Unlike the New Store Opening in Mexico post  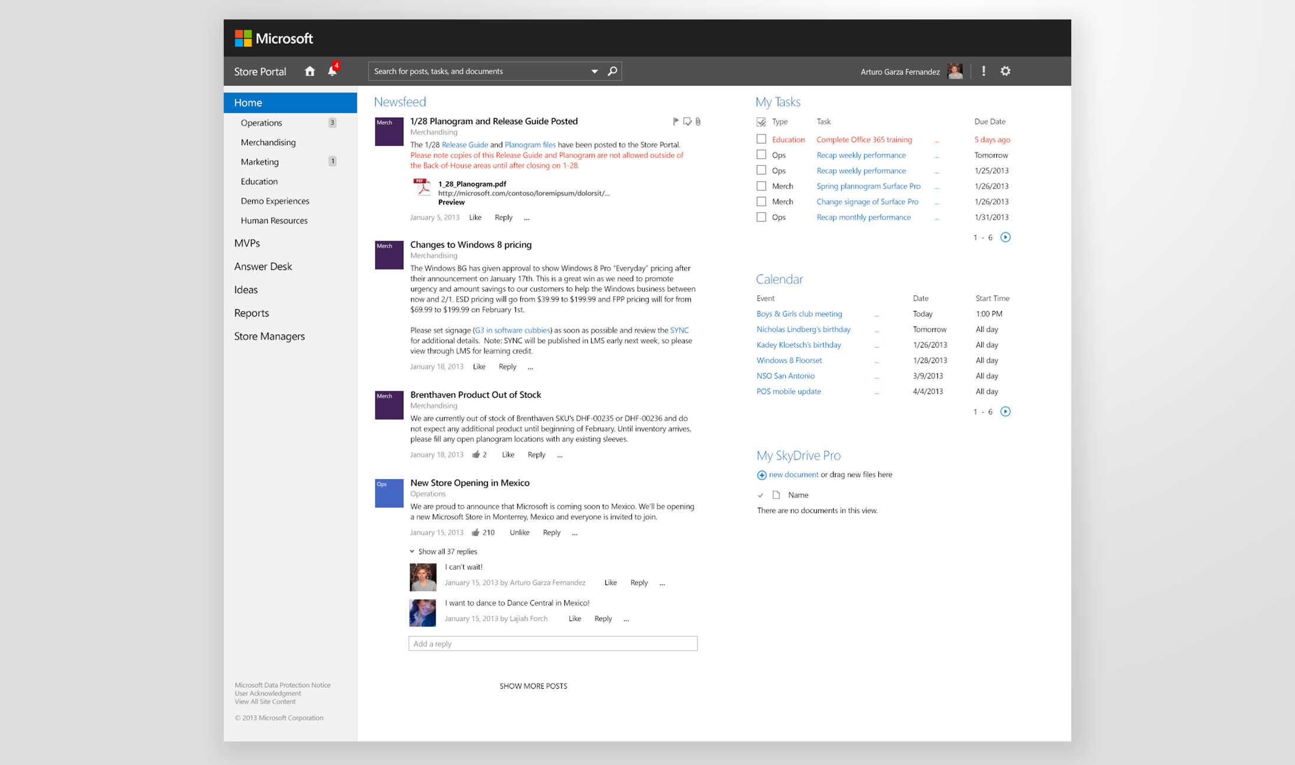[x=519, y=533]
